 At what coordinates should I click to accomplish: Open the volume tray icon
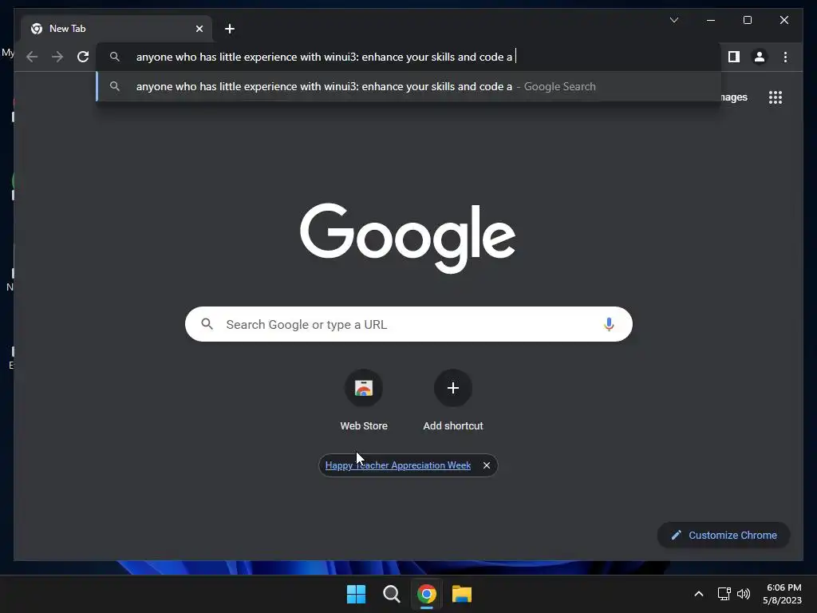(744, 594)
